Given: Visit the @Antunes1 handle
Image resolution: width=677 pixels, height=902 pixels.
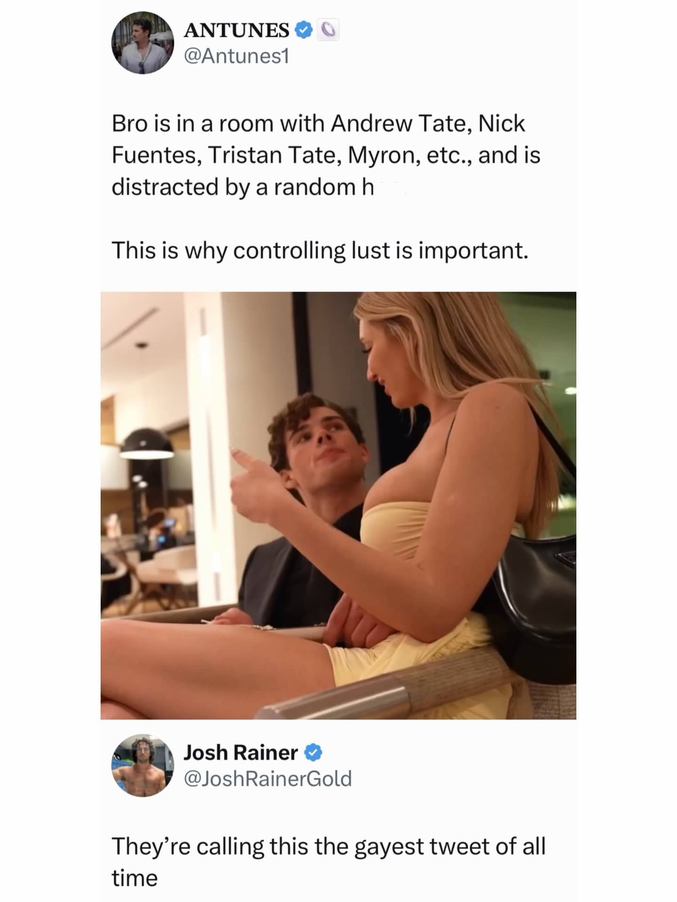Looking at the screenshot, I should (236, 56).
